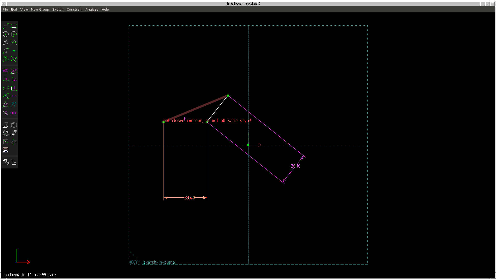Select the rectangle tool
The width and height of the screenshot is (496, 279).
(14, 26)
